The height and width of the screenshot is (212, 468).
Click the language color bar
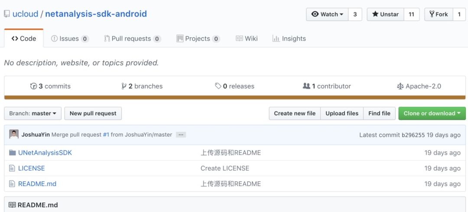[x=235, y=98]
